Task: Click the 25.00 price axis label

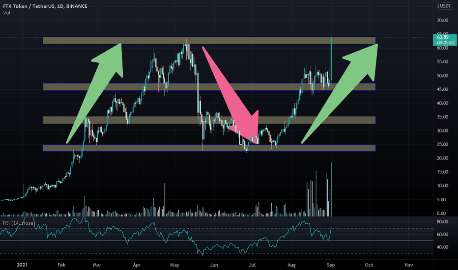Action: (x=442, y=144)
